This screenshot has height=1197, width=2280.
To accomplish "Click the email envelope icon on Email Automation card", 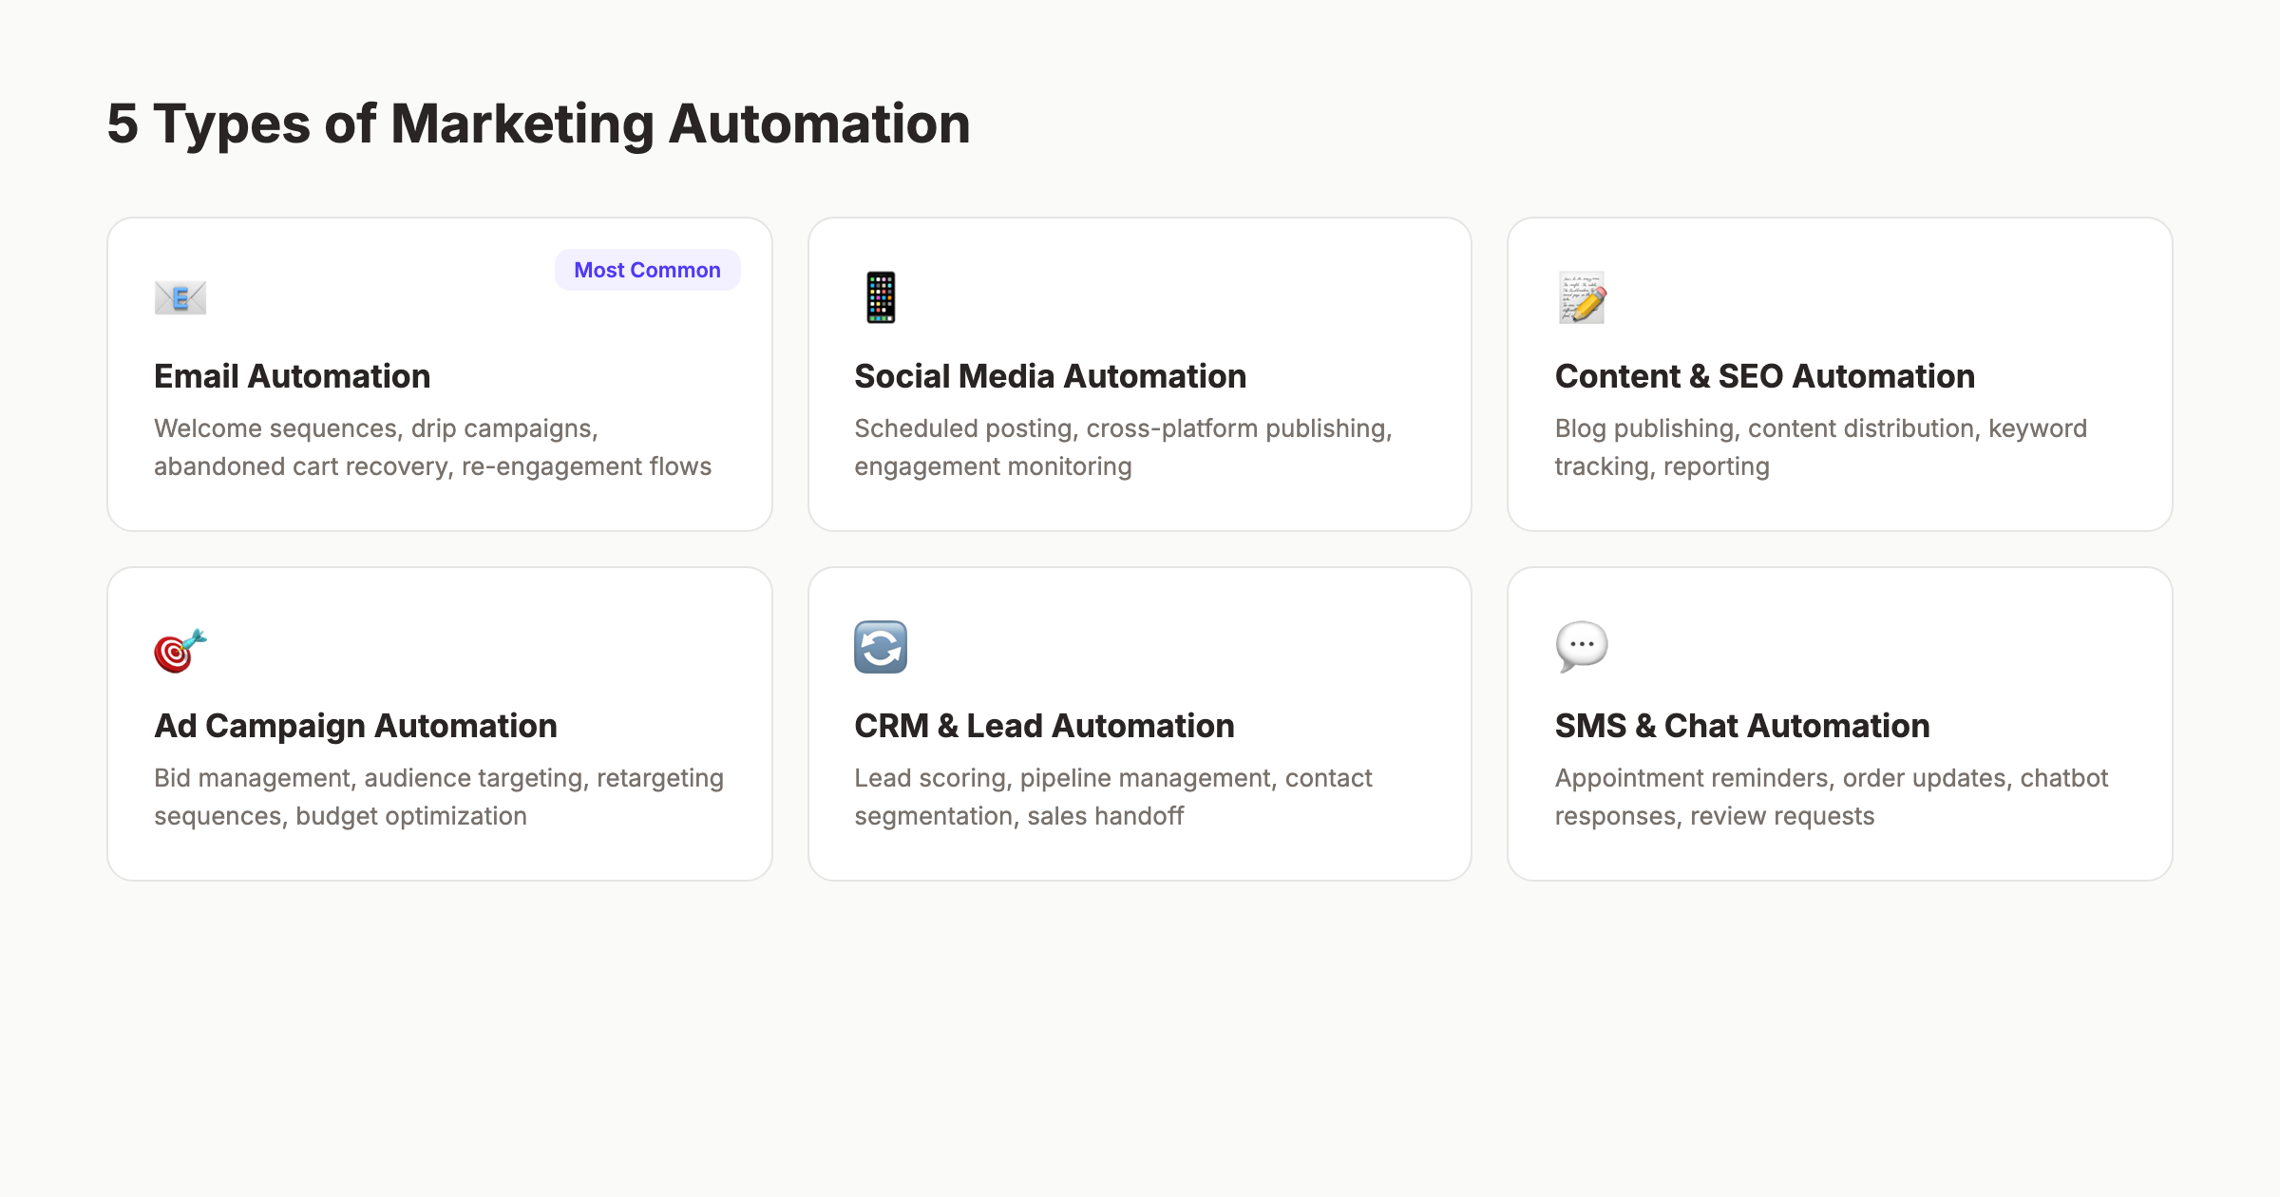I will pyautogui.click(x=179, y=297).
